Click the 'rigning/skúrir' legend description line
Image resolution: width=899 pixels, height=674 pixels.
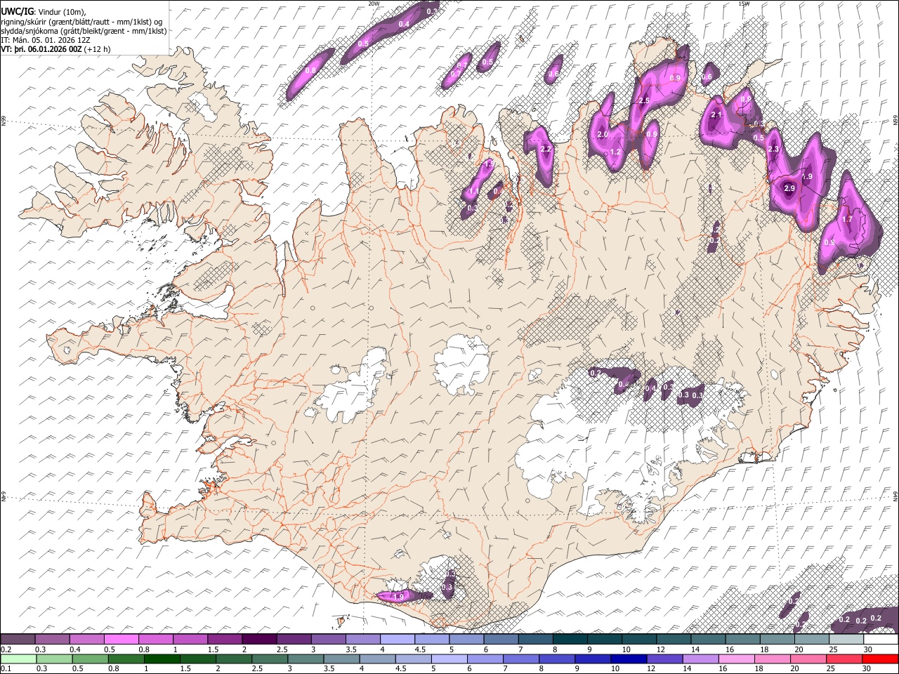[x=82, y=21]
